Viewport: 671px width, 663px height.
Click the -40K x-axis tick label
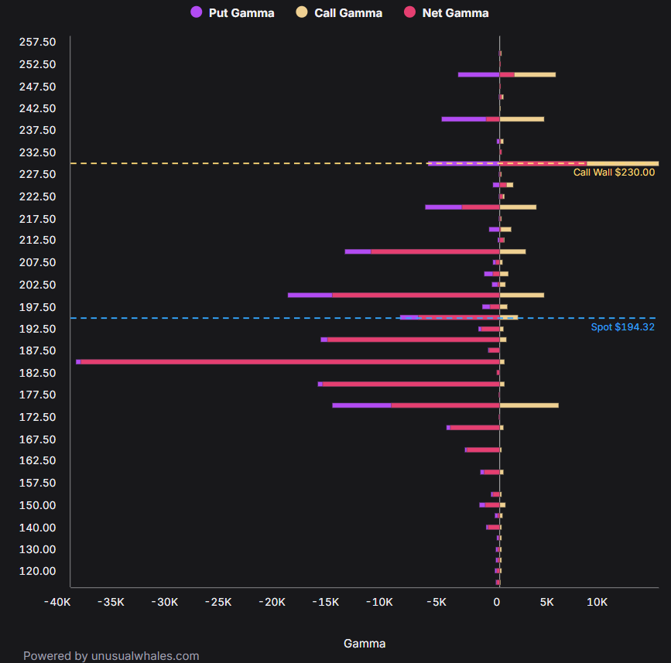(57, 602)
